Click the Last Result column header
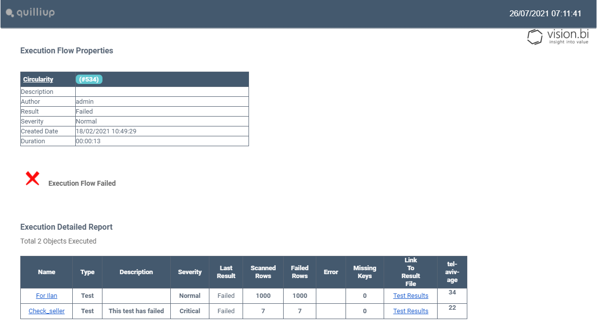Screen dimensions: 597x328 click(226, 272)
